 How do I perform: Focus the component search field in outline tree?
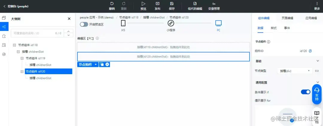(37, 33)
